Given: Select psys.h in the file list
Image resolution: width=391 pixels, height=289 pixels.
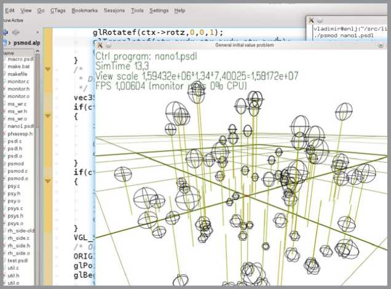Looking at the screenshot, I should [15, 216].
